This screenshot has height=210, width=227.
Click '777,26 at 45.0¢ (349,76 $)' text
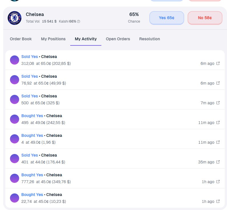tap(46, 182)
